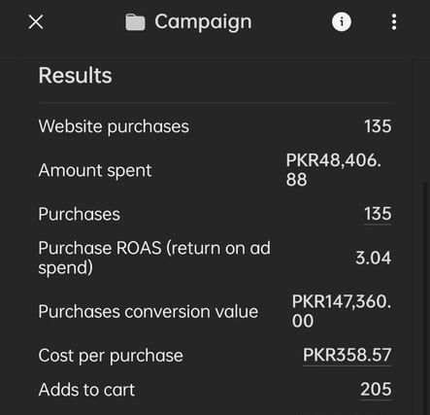This screenshot has width=430, height=415.
Task: Open the underlined Adds to cart value 205
Action: [x=376, y=390]
